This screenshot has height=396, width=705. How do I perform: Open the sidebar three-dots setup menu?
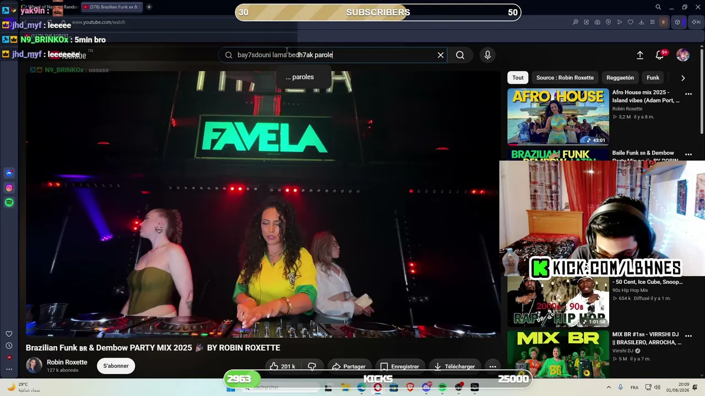pos(9,369)
